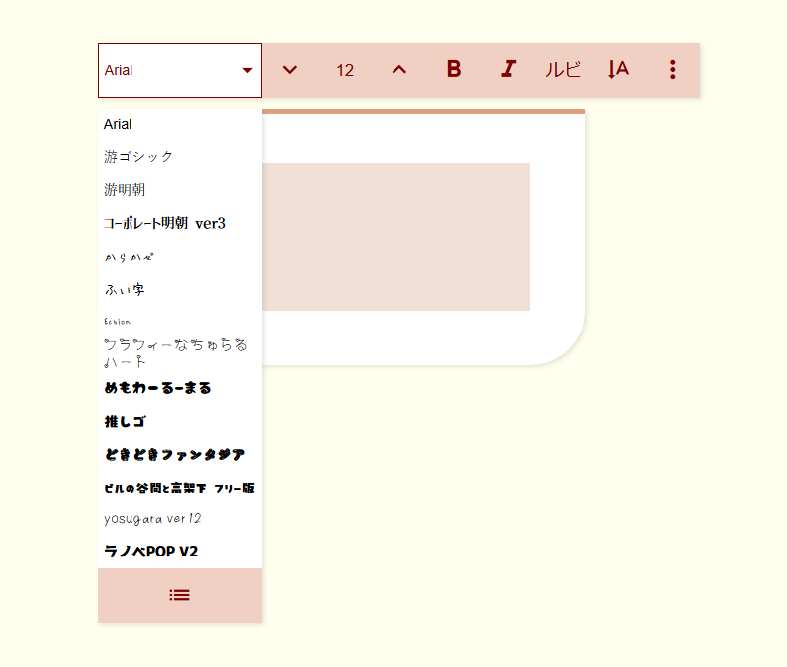787x667 pixels.
Task: Open the more options menu (three dots)
Action: click(x=673, y=69)
